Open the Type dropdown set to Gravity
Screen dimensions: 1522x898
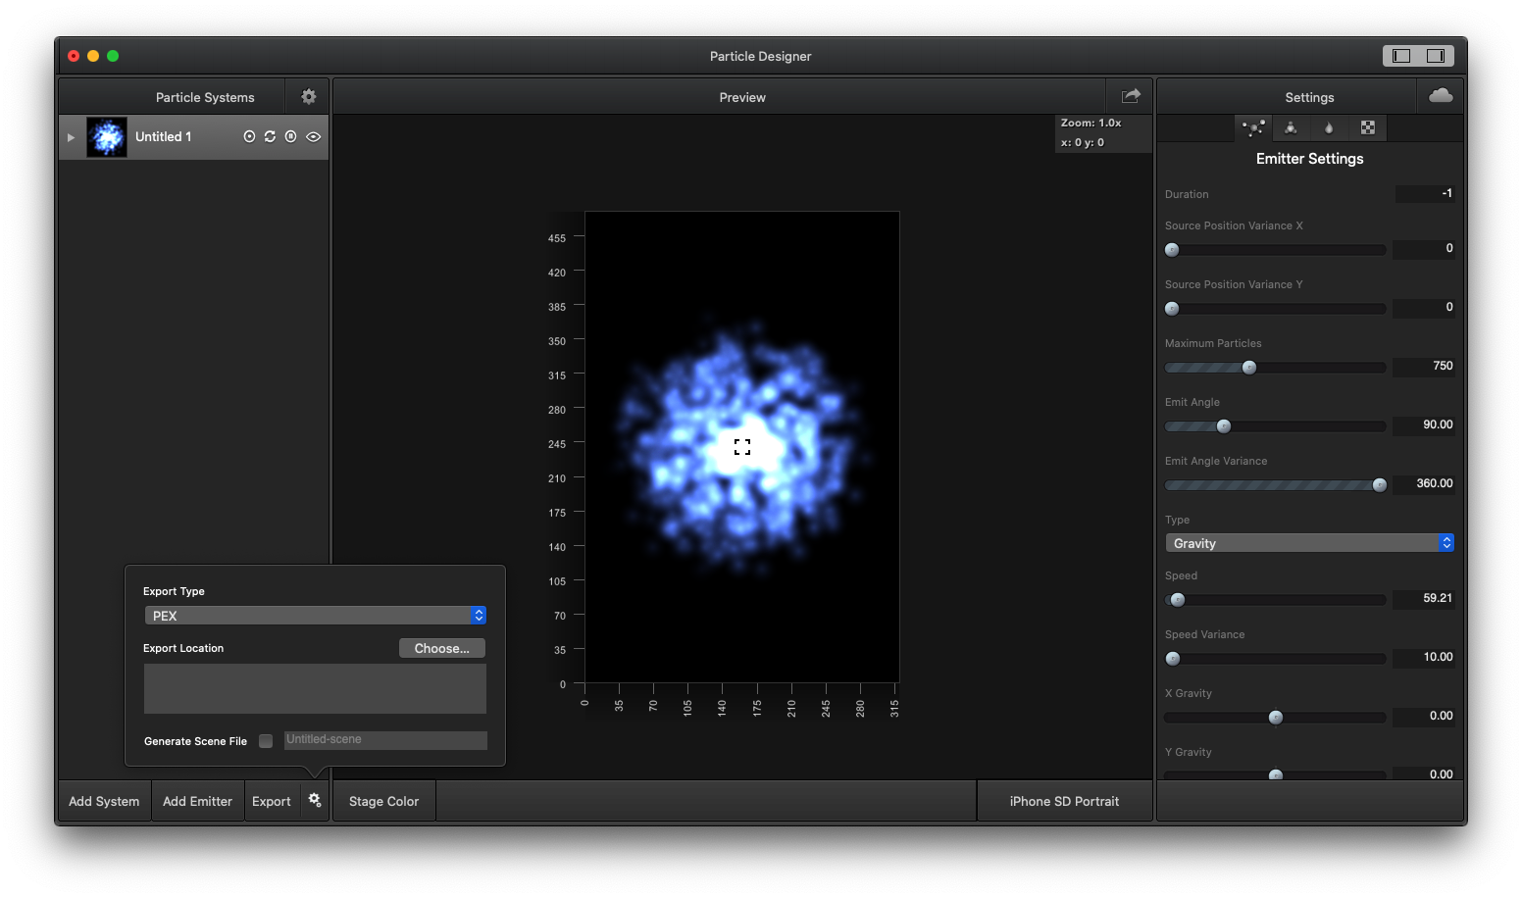(x=1309, y=543)
